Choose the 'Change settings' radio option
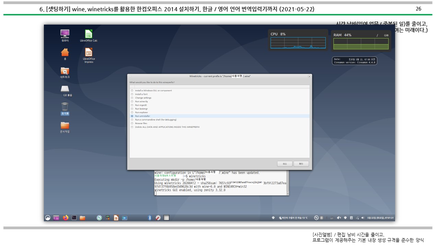This screenshot has width=439, height=246. pyautogui.click(x=132, y=98)
